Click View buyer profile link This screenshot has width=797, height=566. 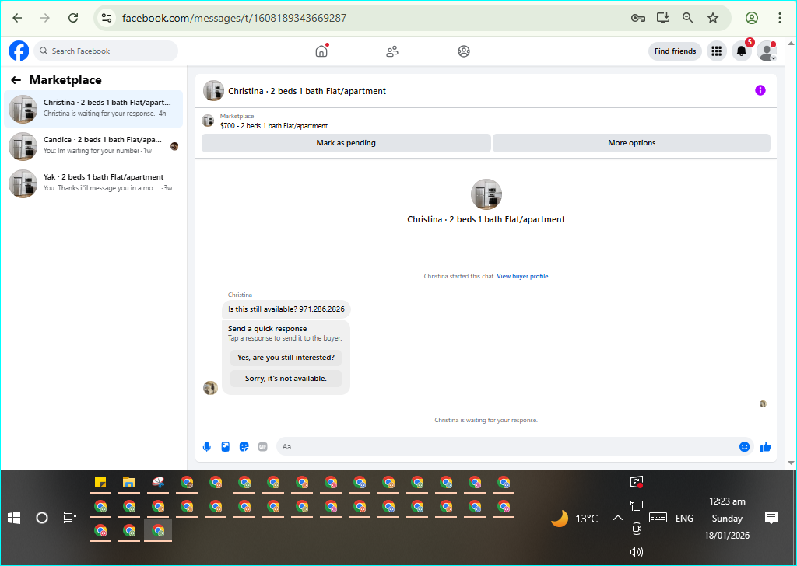point(522,277)
